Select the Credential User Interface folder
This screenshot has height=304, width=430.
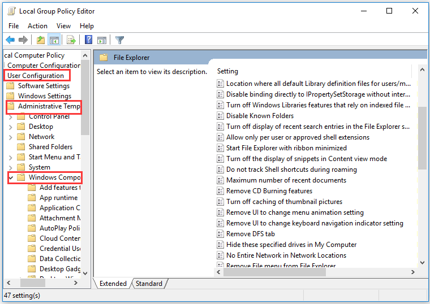(60, 249)
